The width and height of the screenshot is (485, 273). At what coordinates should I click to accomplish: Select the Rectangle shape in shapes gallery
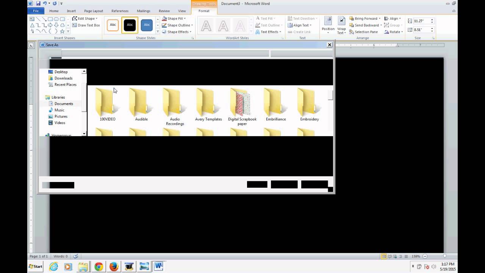point(50,19)
